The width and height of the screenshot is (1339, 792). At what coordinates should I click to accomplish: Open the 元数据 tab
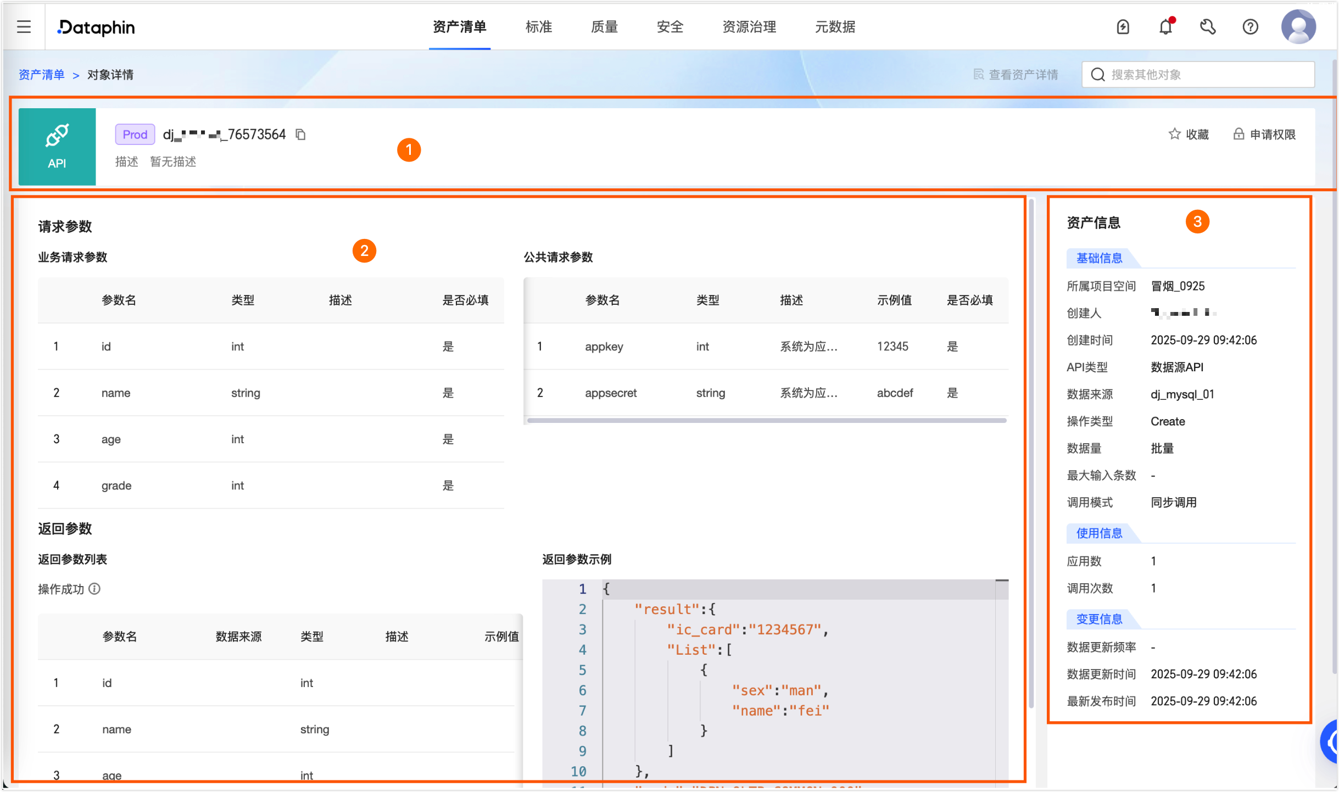tap(834, 26)
